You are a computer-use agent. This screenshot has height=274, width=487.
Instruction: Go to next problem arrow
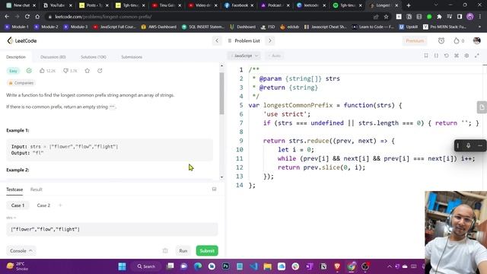coord(270,40)
